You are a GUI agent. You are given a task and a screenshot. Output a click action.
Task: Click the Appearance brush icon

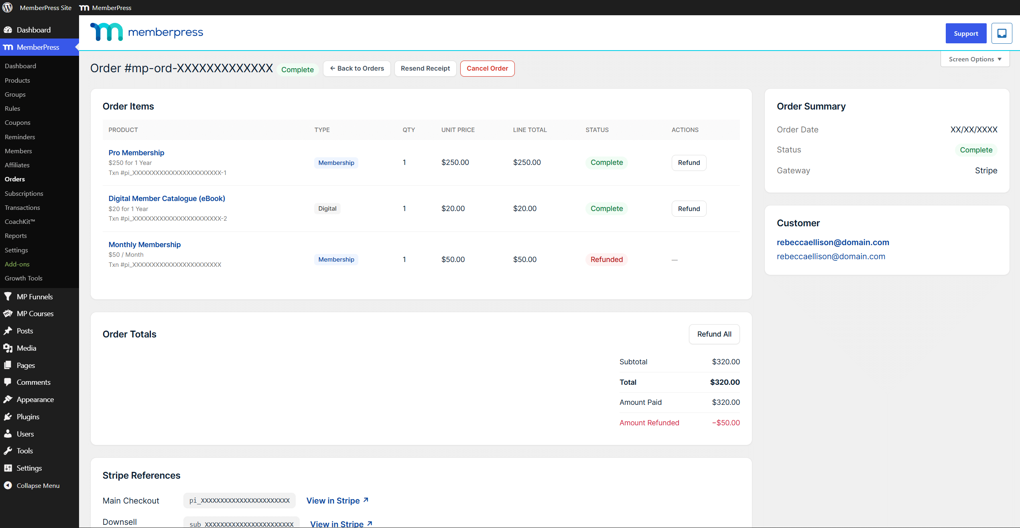[8, 399]
